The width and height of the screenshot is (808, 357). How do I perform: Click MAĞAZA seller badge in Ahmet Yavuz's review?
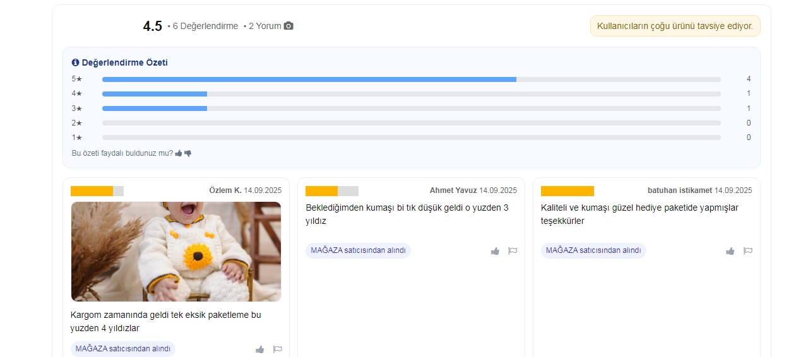click(x=358, y=250)
